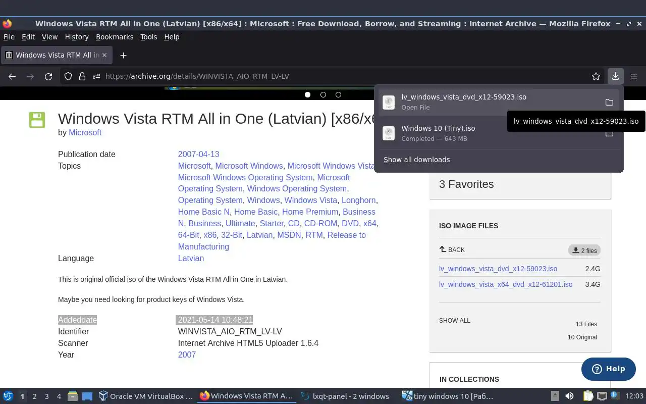The width and height of the screenshot is (646, 404).
Task: Click SHOW ALL files link
Action: [x=455, y=321]
